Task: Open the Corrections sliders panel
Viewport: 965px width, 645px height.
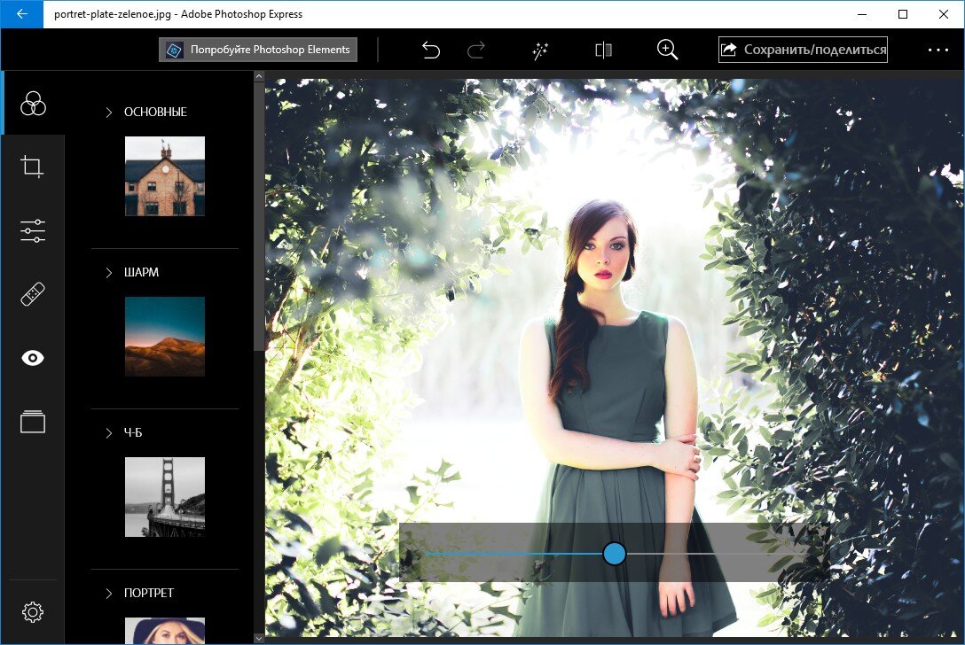Action: tap(33, 230)
